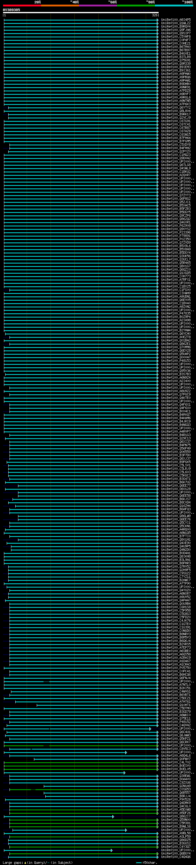
Task: Select hit label UniRef100_A7P6K3
Action: (x=176, y=104)
